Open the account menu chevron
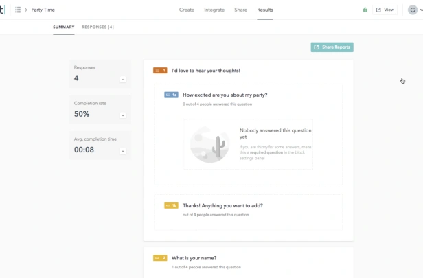 coord(421,10)
